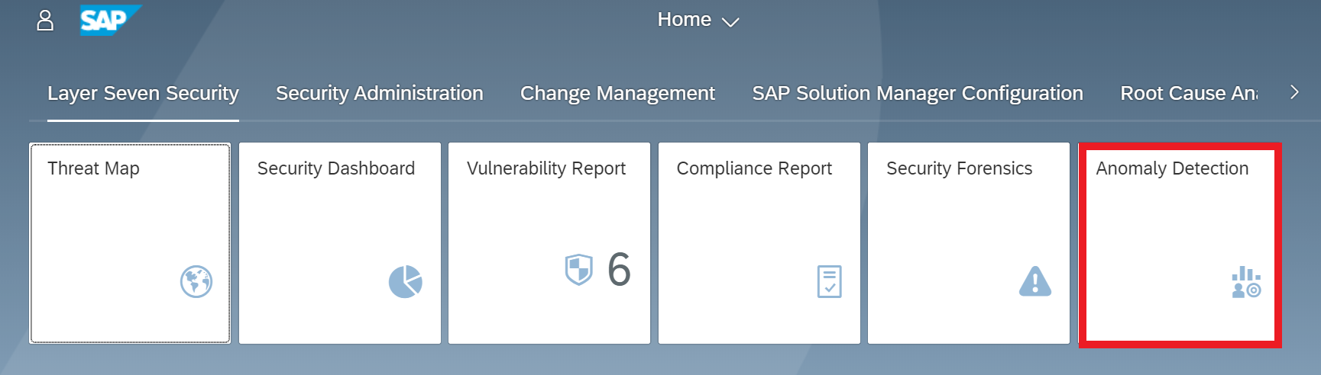Switch to the Security Administration tab
The width and height of the screenshot is (1321, 375).
[x=379, y=93]
